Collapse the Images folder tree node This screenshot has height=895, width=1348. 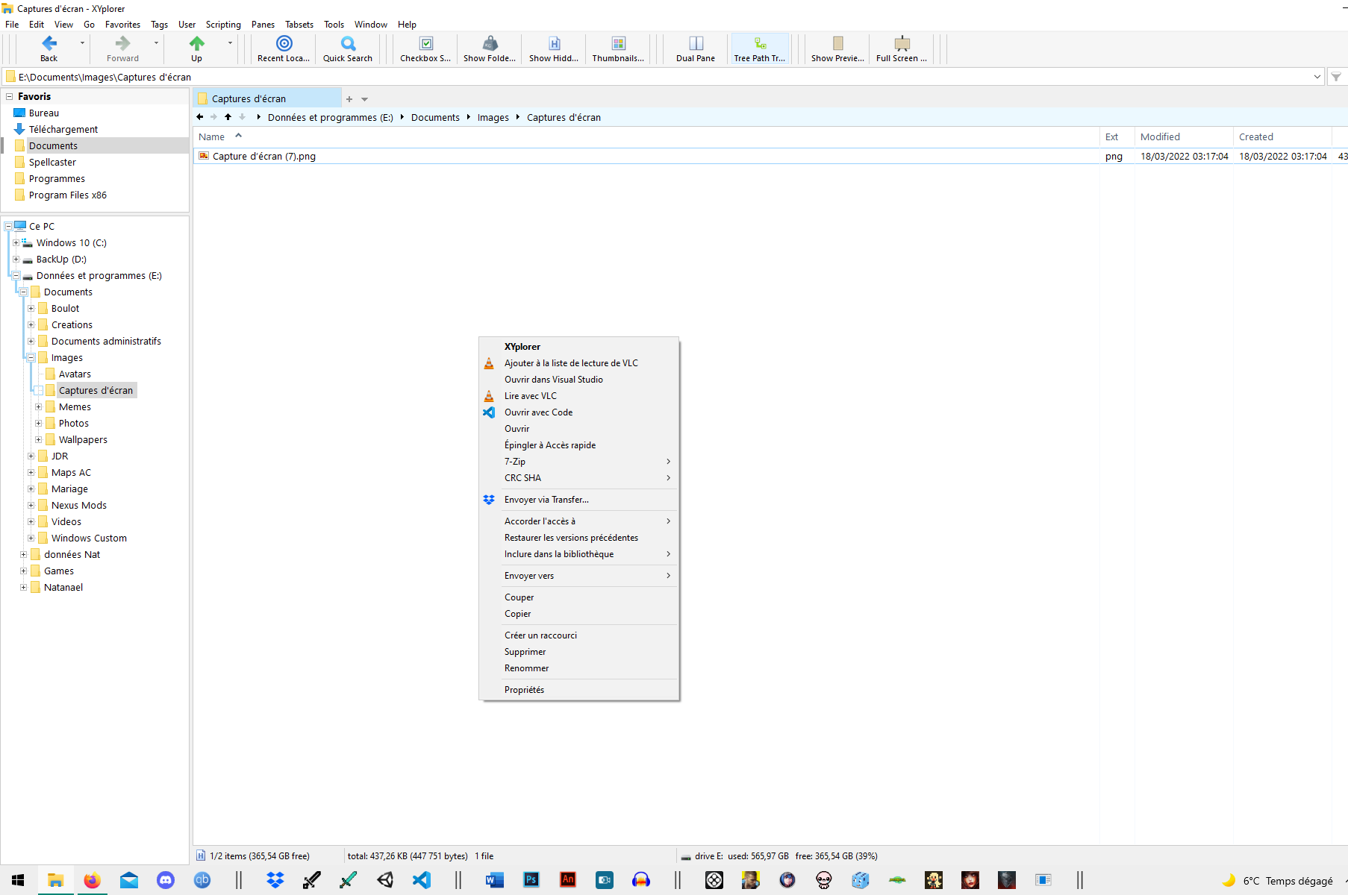tap(31, 358)
